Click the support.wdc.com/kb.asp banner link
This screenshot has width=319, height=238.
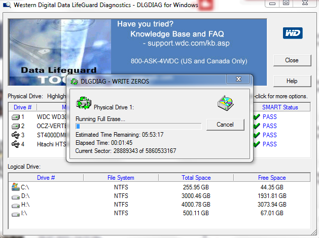189,43
